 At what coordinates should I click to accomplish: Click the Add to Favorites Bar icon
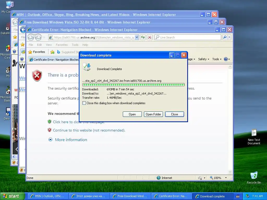click(52, 52)
